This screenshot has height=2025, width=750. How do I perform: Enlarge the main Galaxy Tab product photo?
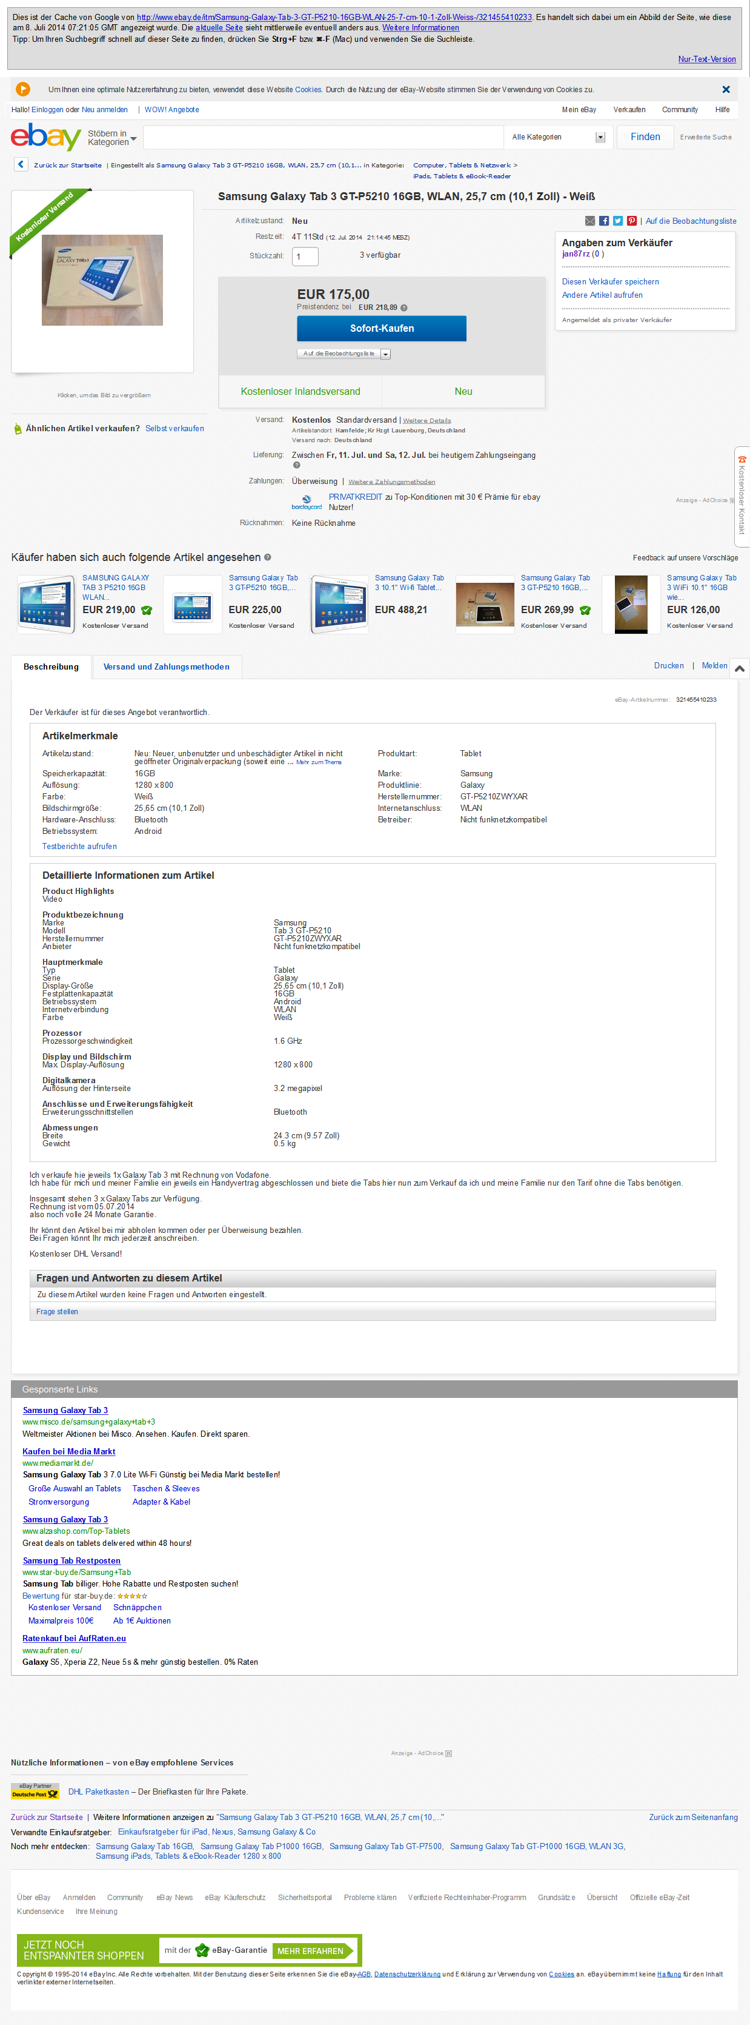[102, 280]
